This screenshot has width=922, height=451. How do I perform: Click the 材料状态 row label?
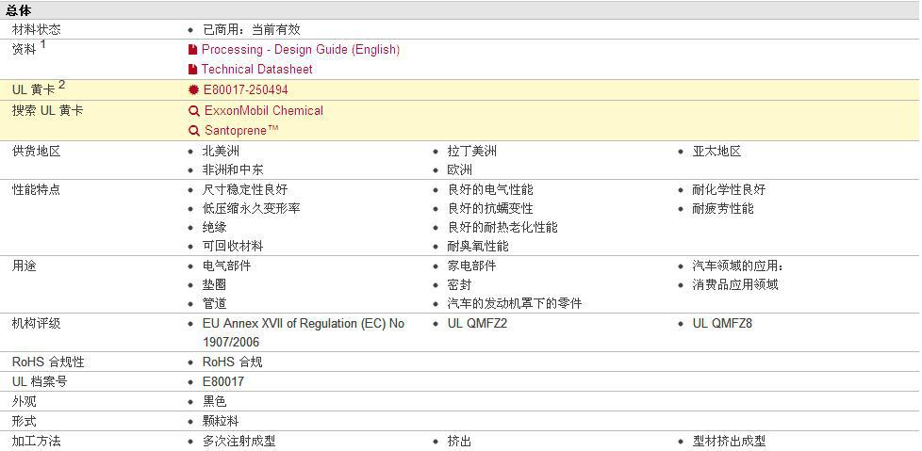tap(37, 29)
